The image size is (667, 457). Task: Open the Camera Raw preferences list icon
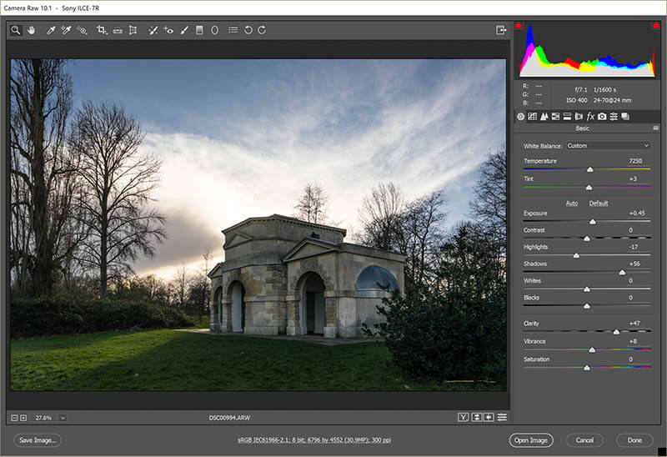pos(233,30)
